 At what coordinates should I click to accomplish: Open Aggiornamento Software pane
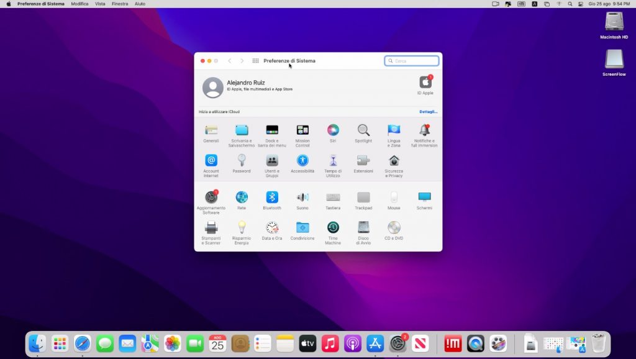(211, 198)
